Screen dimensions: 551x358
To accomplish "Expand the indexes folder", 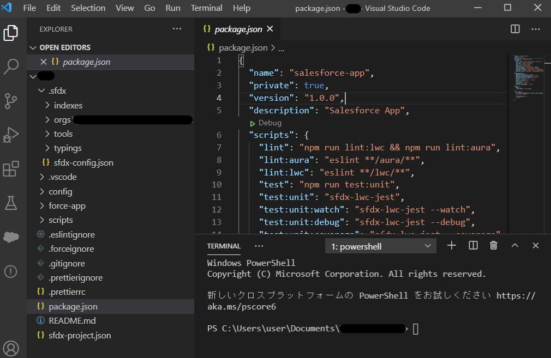I will tap(47, 105).
